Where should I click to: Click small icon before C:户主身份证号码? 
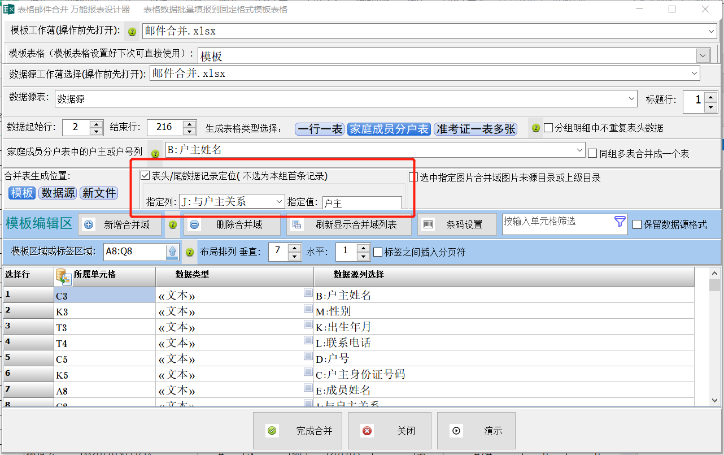click(x=308, y=372)
